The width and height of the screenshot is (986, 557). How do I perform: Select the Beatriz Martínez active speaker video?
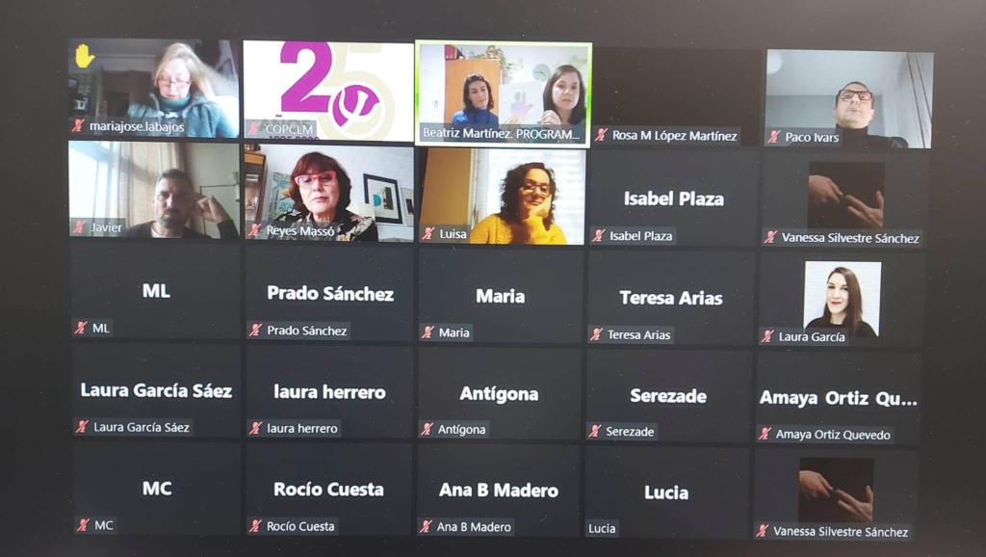click(503, 93)
